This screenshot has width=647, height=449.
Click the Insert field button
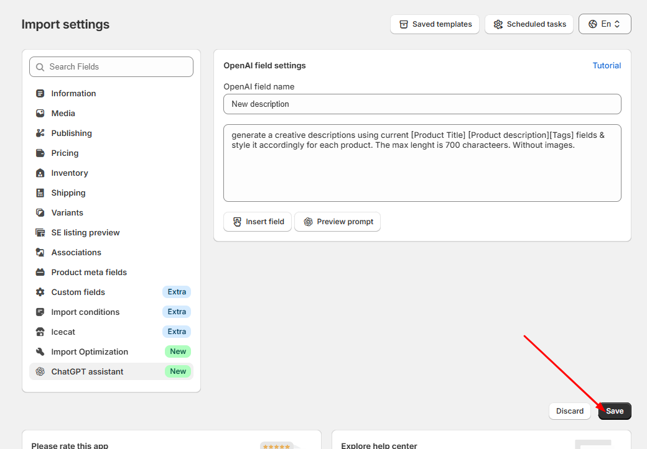(258, 222)
